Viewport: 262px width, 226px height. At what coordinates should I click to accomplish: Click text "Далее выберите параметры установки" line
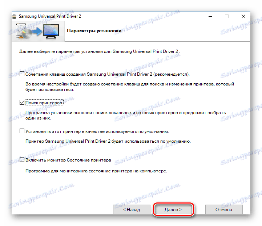[100, 51]
